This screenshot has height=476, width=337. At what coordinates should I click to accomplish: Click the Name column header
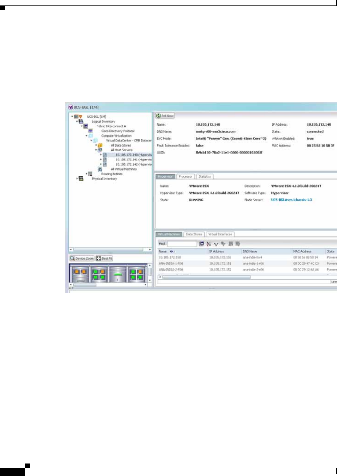point(182,251)
